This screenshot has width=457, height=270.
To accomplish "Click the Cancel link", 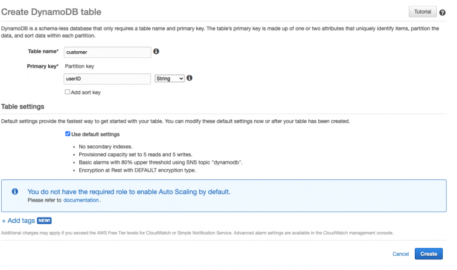I will pos(400,254).
